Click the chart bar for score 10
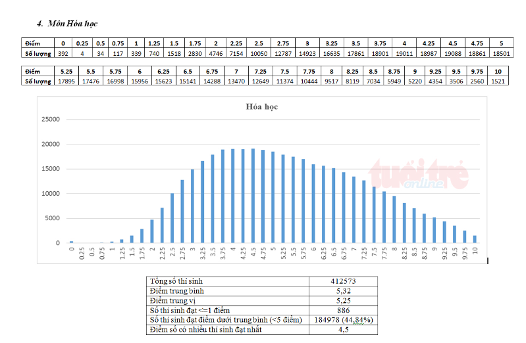The image size is (526, 343). pyautogui.click(x=475, y=239)
